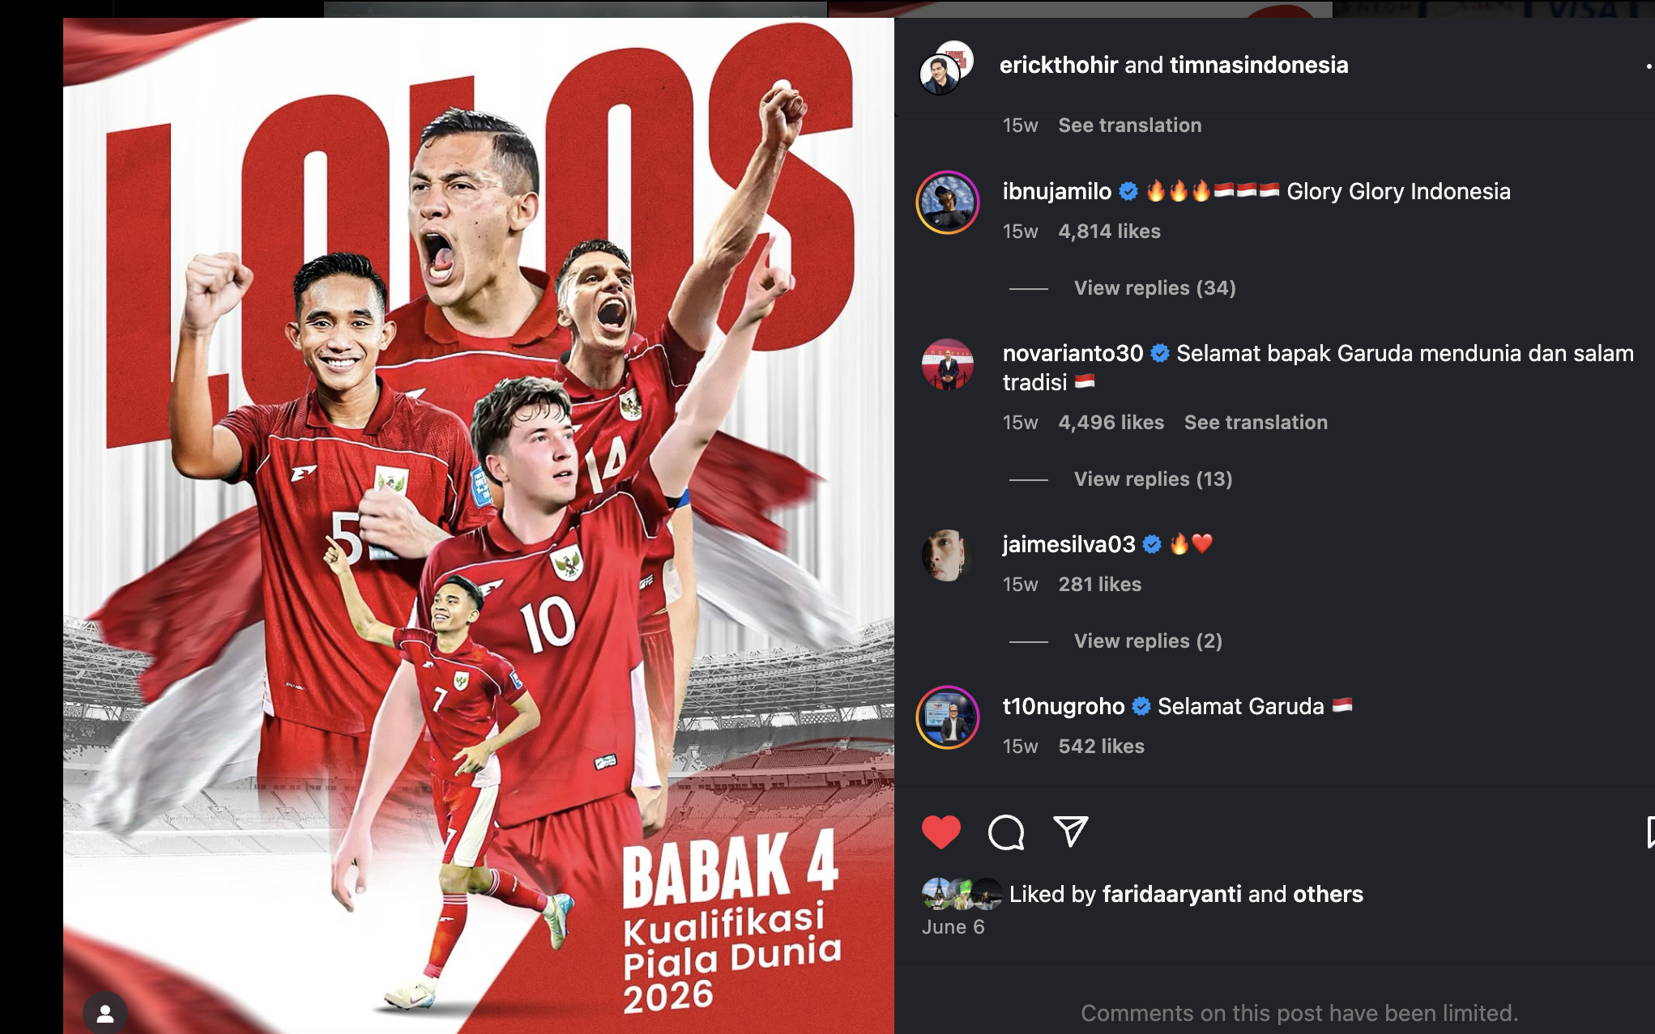
Task: Click the Lolos Babak 4 poster image
Action: 479,526
